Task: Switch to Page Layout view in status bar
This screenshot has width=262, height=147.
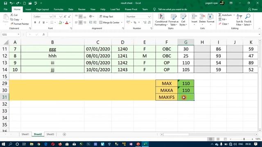Action: pyautogui.click(x=218, y=139)
